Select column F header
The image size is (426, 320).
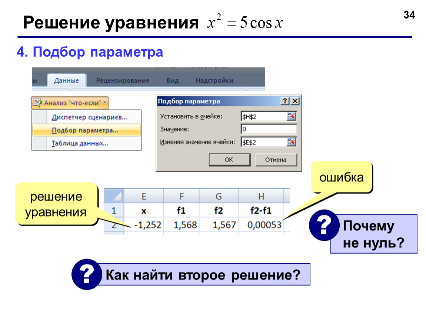point(182,196)
